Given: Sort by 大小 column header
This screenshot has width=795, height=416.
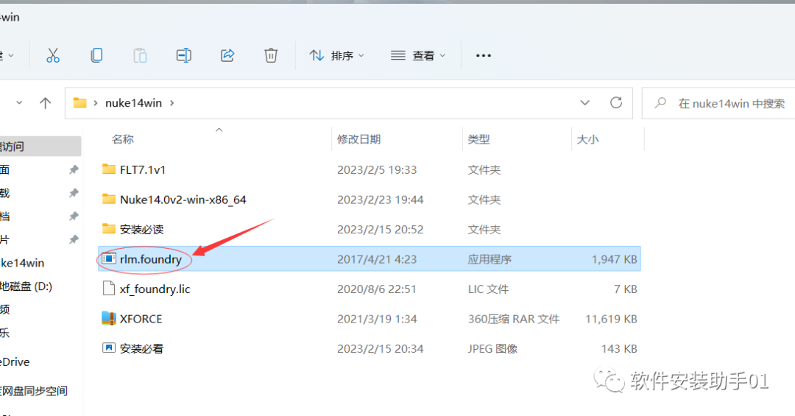Looking at the screenshot, I should tap(587, 139).
